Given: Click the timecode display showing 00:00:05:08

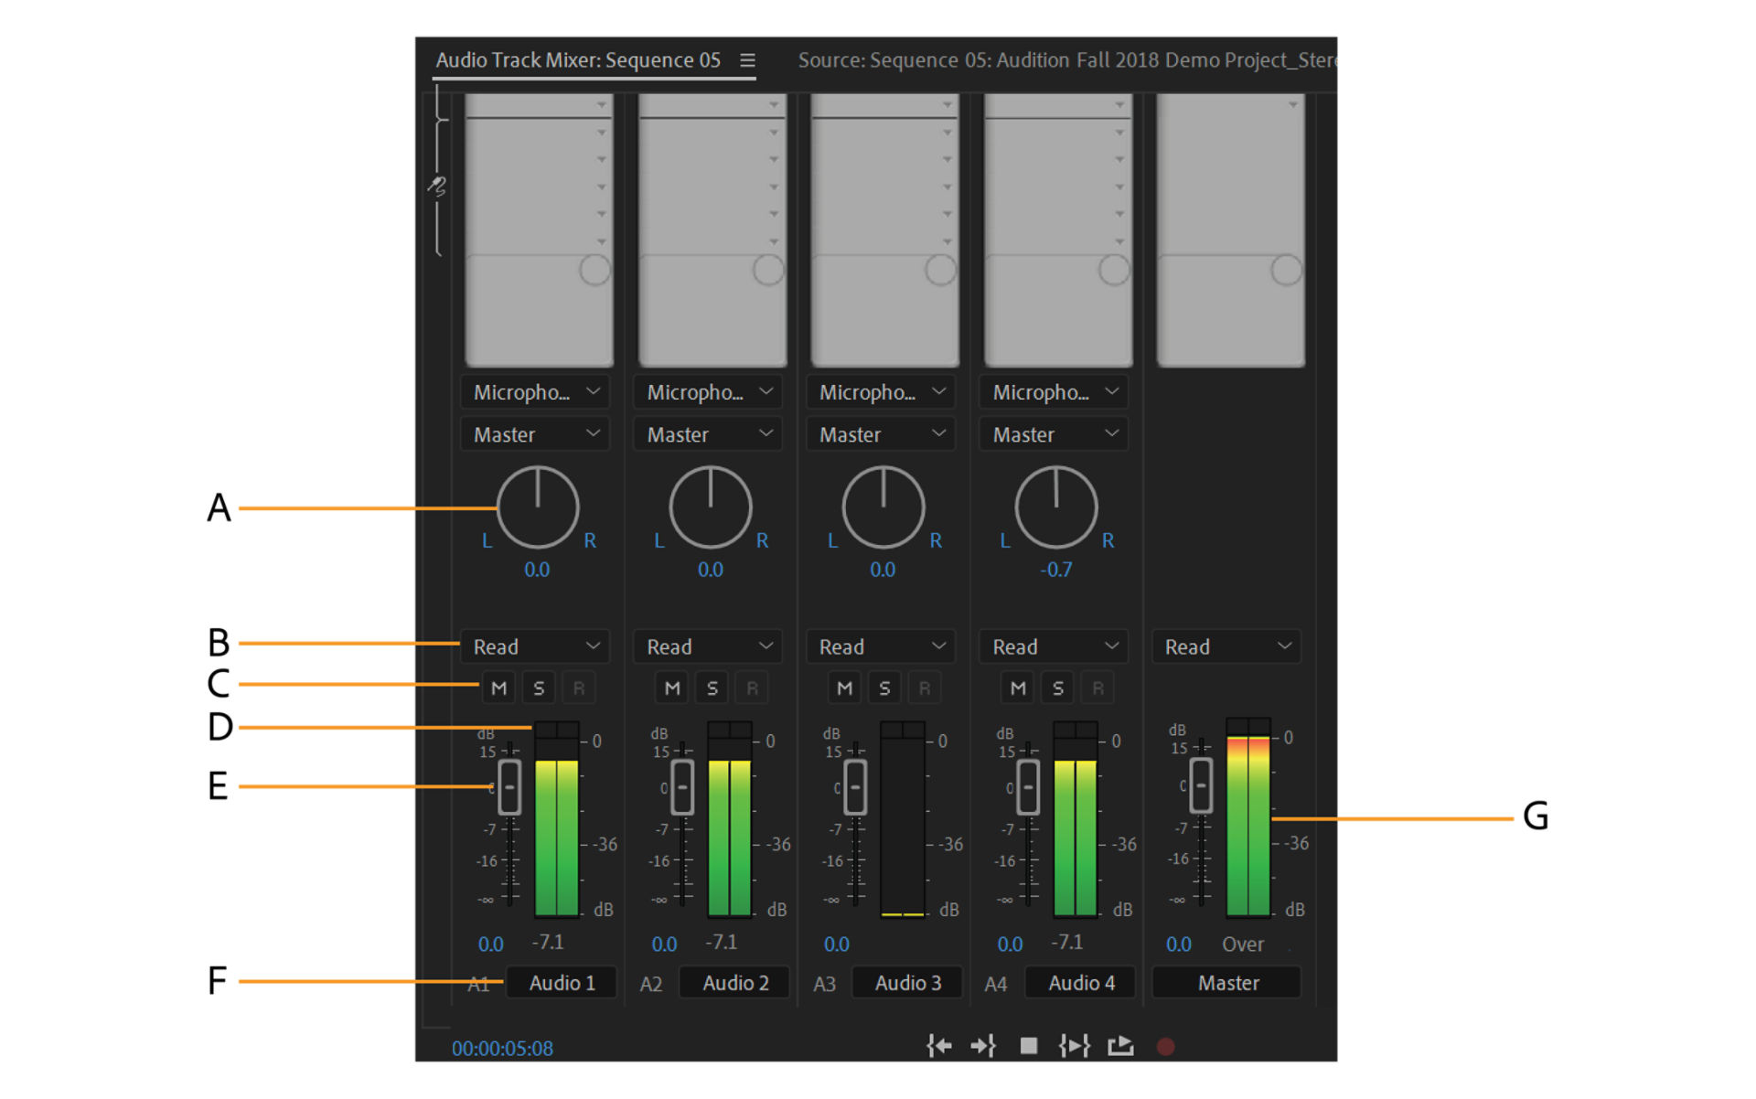Looking at the screenshot, I should pos(501,1048).
